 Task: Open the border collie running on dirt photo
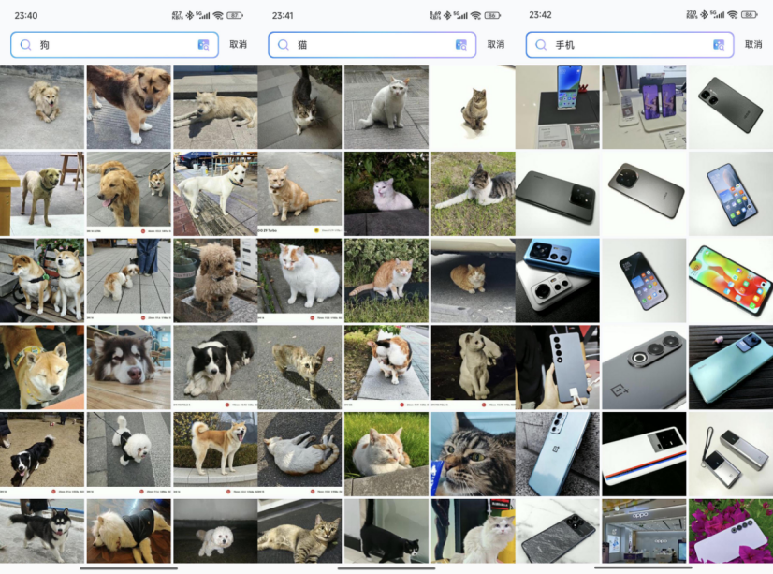click(x=42, y=454)
